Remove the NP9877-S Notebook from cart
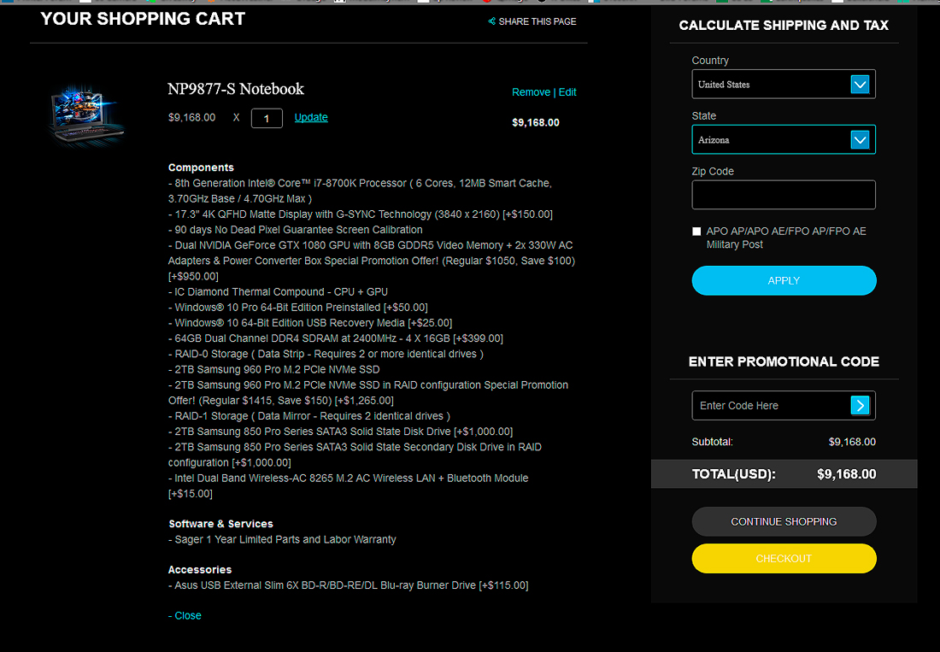The image size is (940, 652). click(x=532, y=92)
